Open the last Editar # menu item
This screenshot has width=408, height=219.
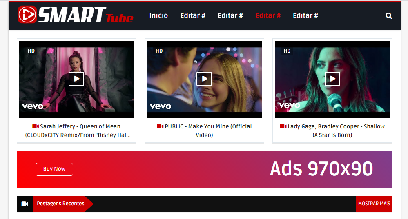(305, 15)
